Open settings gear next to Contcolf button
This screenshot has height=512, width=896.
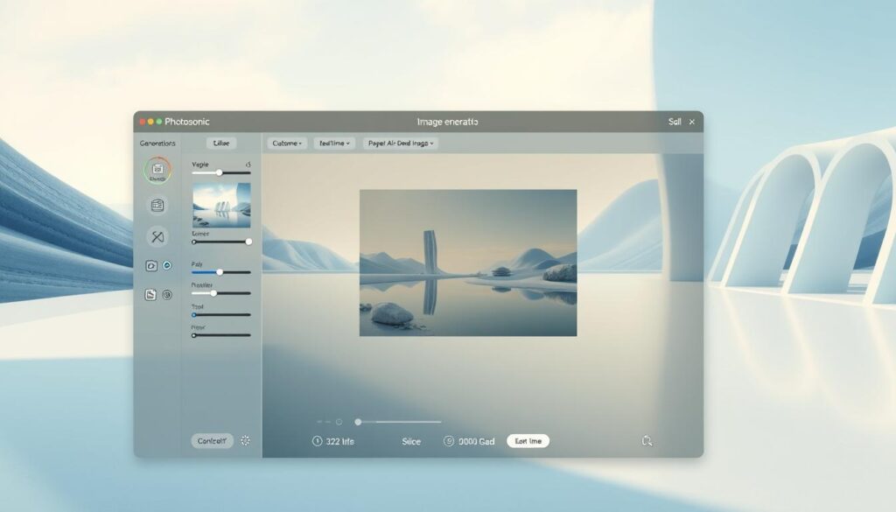245,441
